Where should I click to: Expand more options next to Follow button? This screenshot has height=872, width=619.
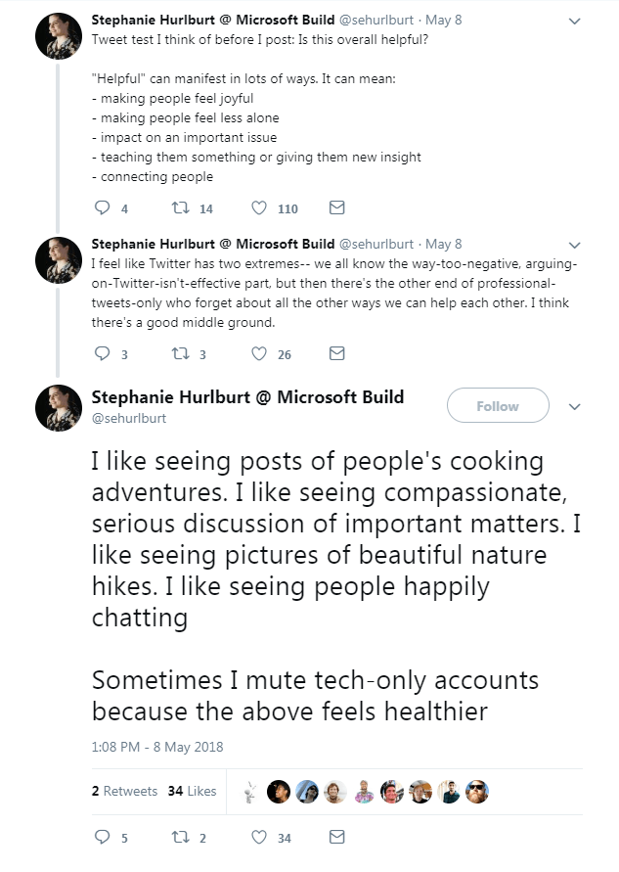tap(575, 406)
